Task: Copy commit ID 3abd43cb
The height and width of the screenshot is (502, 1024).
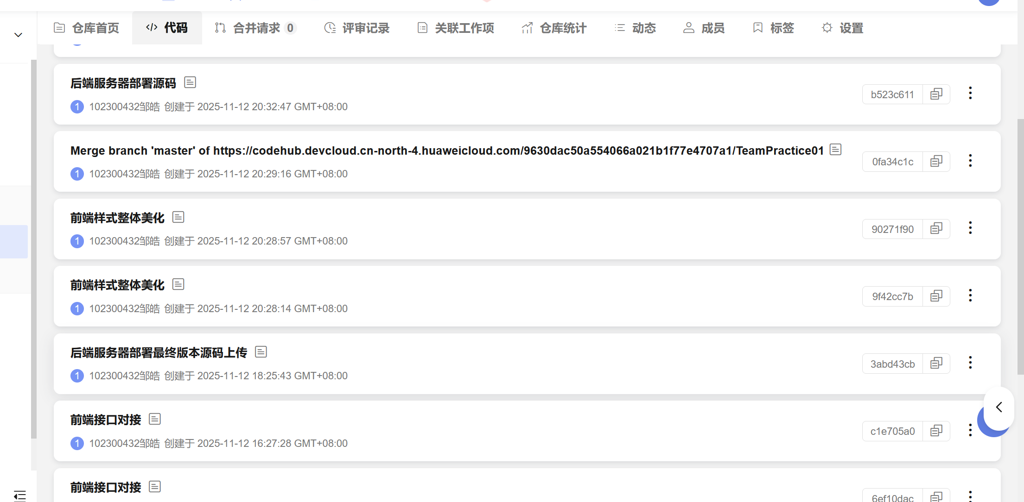Action: (x=936, y=364)
